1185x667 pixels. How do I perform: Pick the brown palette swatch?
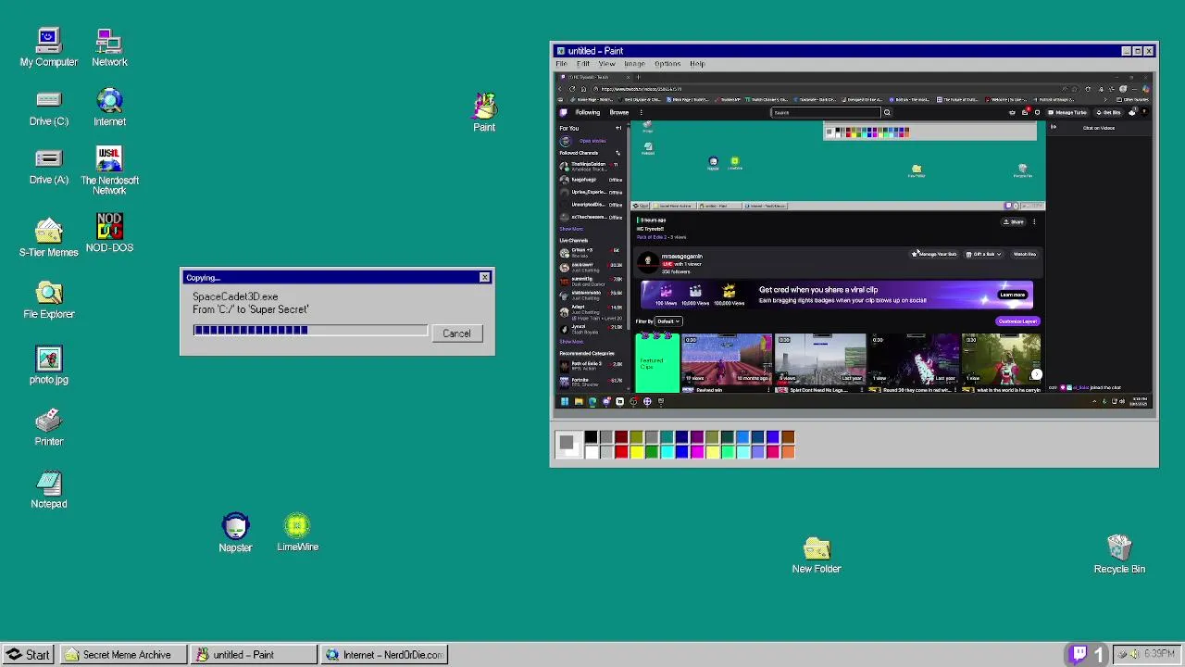point(788,437)
